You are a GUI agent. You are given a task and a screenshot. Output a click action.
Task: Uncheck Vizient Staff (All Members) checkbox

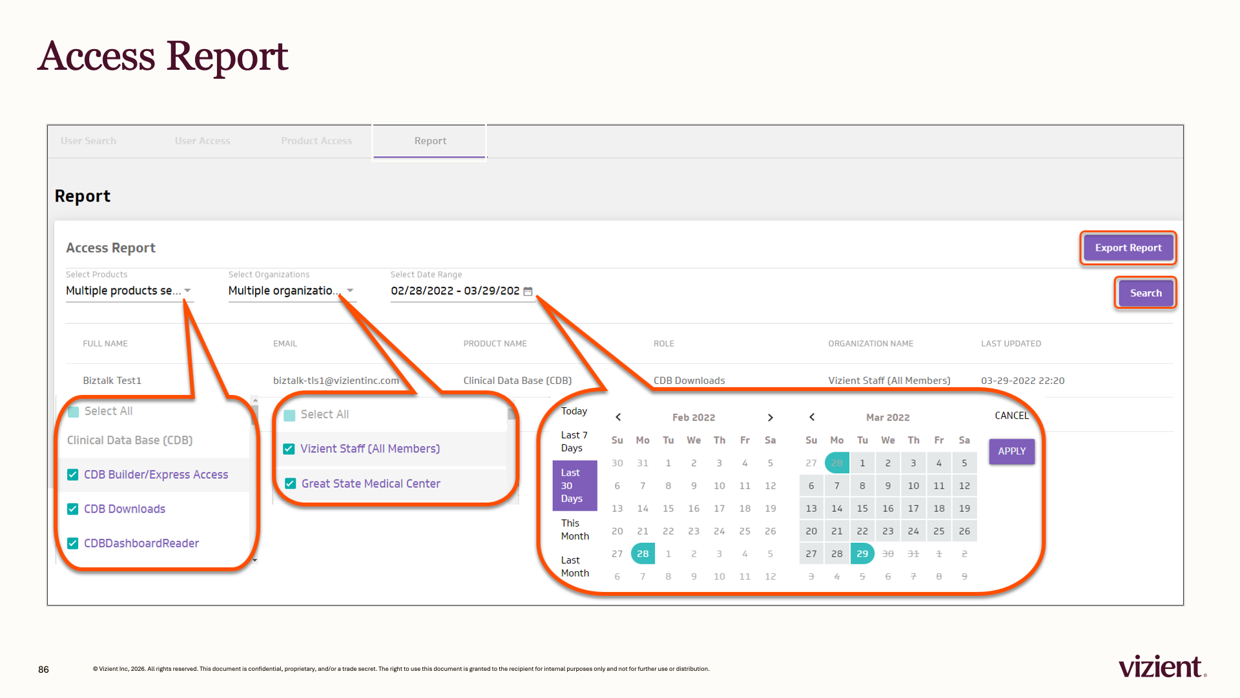click(289, 449)
